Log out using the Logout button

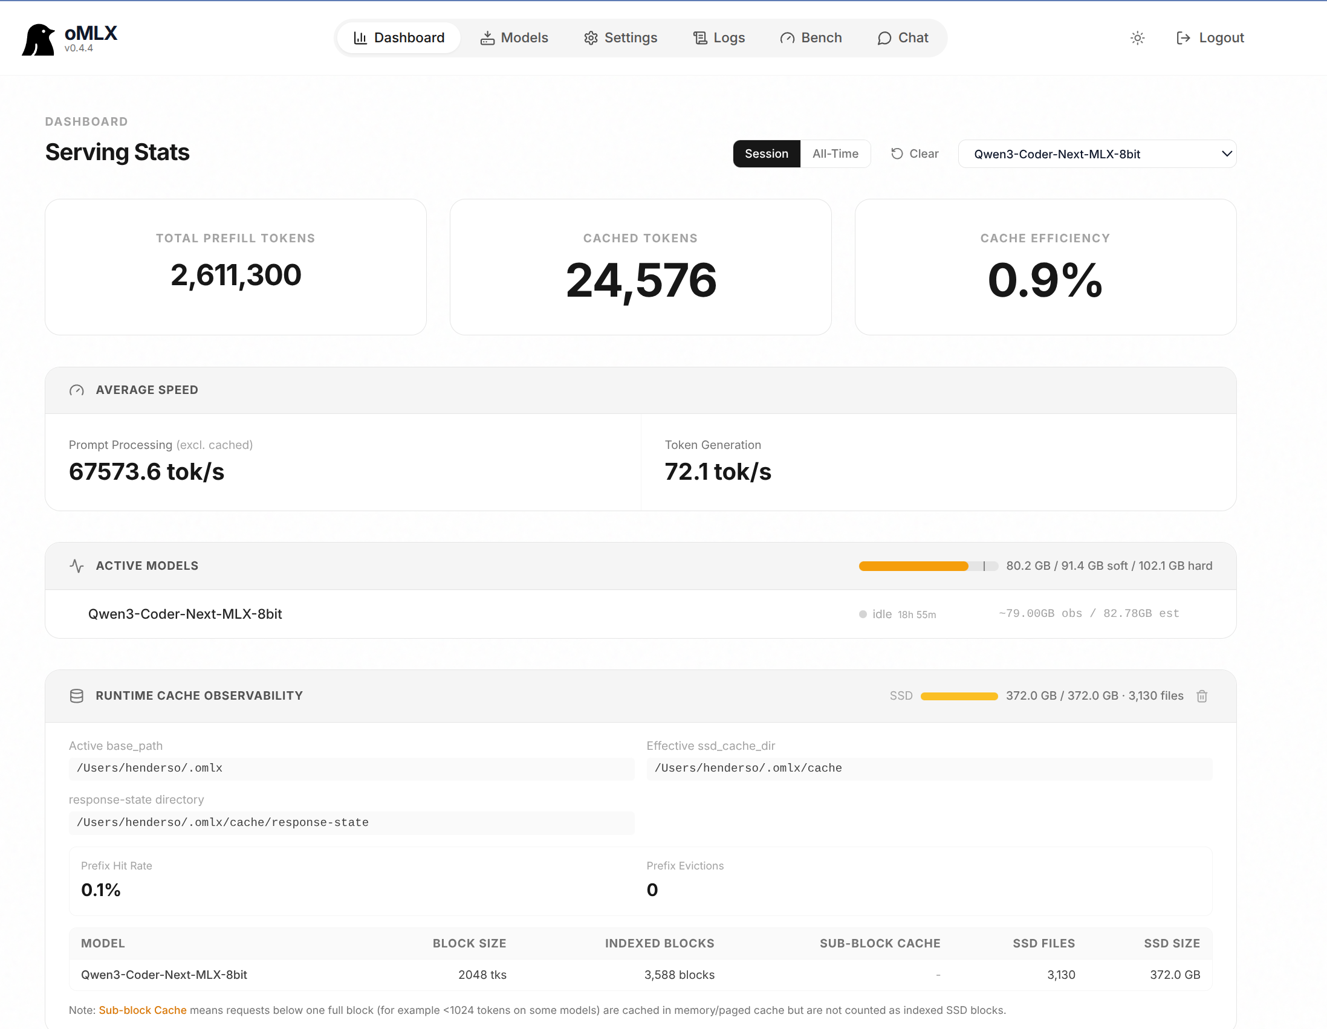click(x=1210, y=37)
